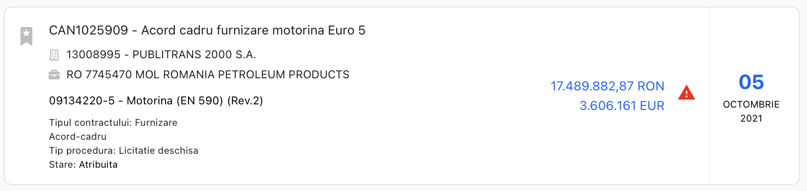
Task: Click the Stare: Atribuita status
Action: (83, 164)
